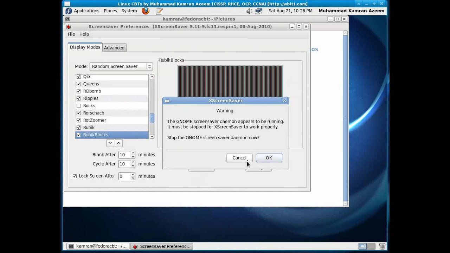The image size is (450, 253).
Task: Select RotZoomer in the screensaver list
Action: click(x=95, y=120)
